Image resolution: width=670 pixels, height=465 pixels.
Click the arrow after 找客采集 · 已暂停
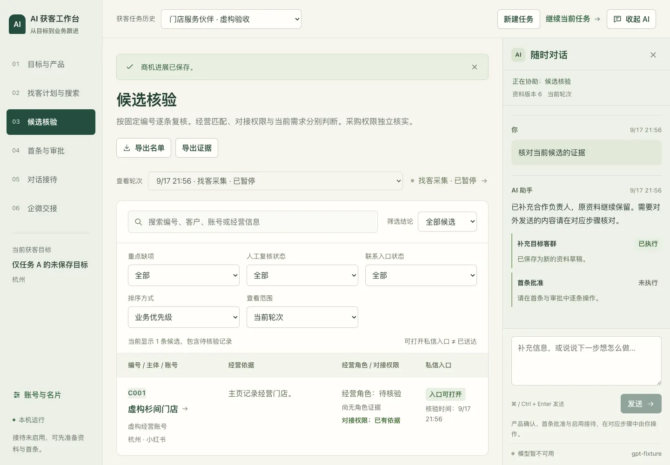pos(484,180)
